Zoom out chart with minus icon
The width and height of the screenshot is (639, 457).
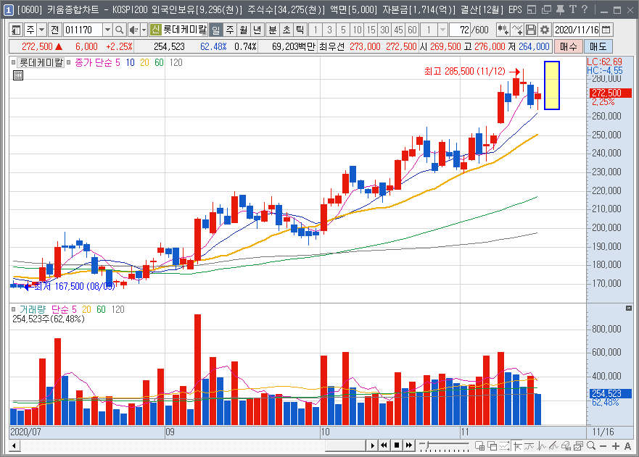[603, 446]
